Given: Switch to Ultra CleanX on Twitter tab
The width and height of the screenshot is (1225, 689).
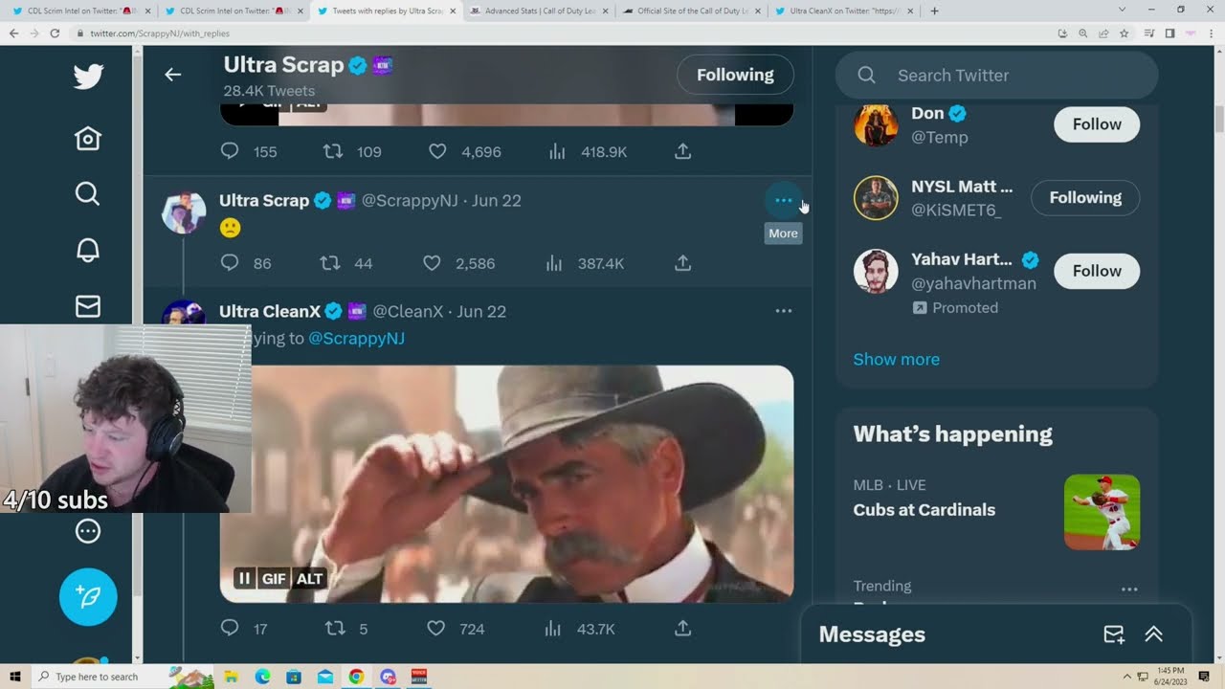Looking at the screenshot, I should pos(843,11).
